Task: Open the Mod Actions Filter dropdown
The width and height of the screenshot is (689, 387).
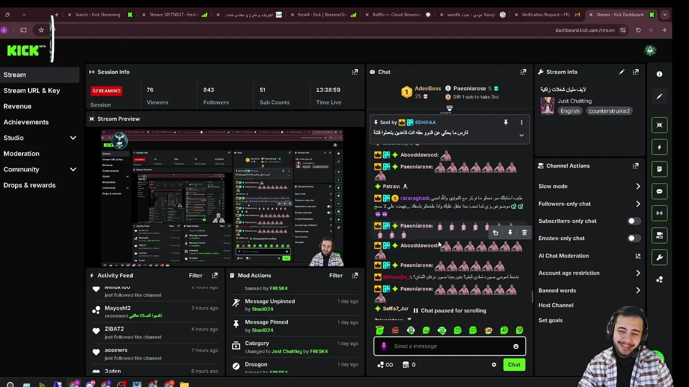Action: 336,276
